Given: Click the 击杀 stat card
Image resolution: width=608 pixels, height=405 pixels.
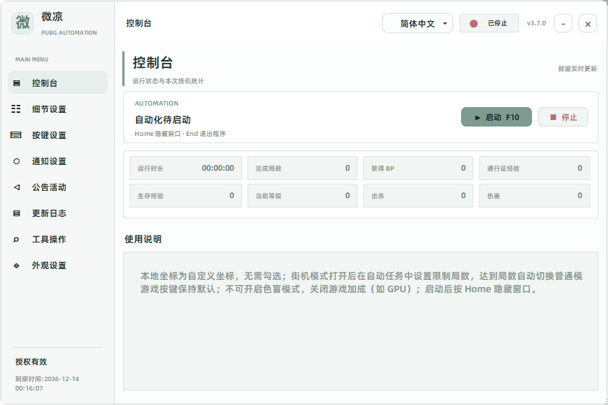Looking at the screenshot, I should tap(418, 196).
